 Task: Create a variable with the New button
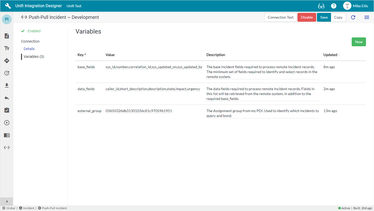point(359,42)
